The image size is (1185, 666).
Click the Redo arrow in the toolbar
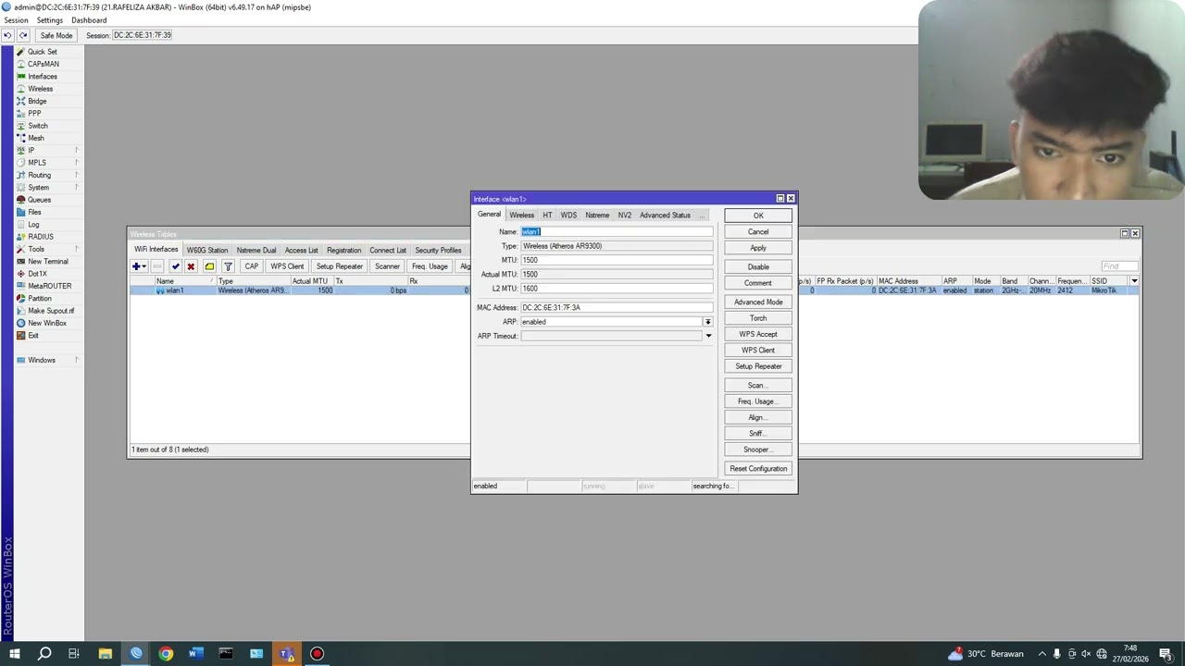[23, 35]
